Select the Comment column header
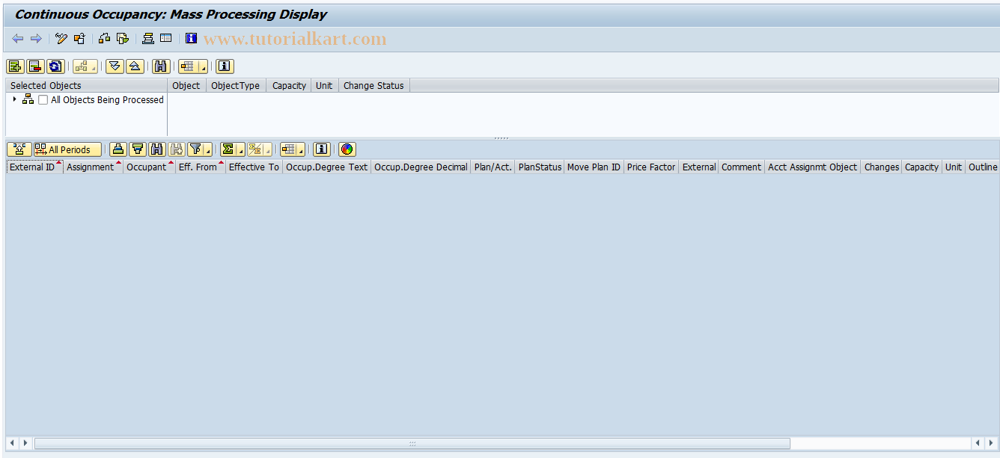 (741, 167)
